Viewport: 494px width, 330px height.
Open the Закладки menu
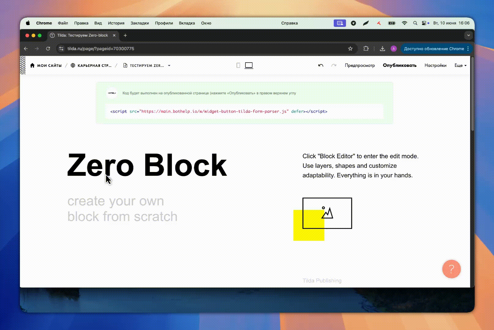click(x=140, y=23)
